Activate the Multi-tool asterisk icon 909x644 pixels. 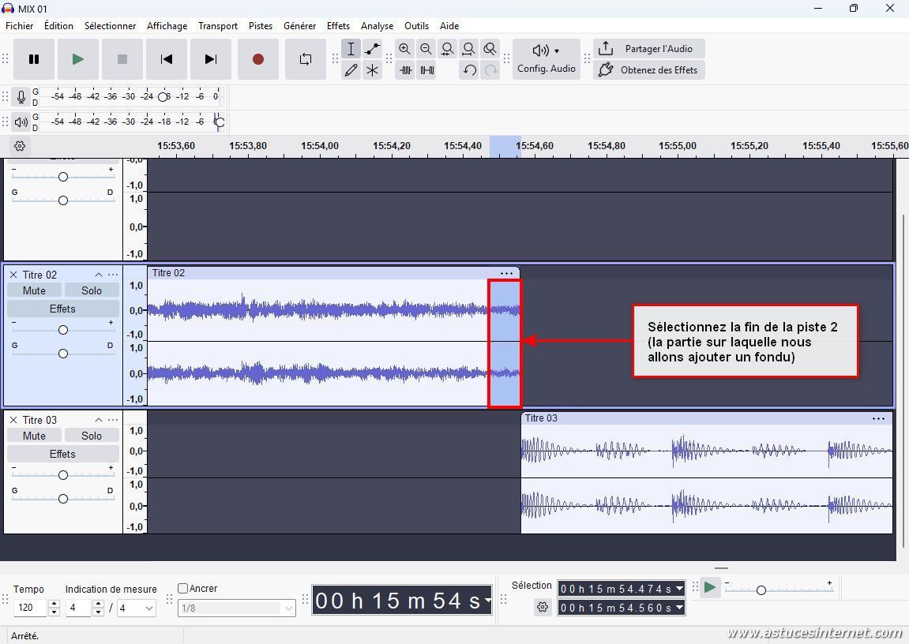[372, 70]
